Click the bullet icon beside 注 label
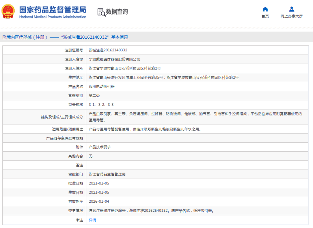313x228 pixels. (77, 220)
